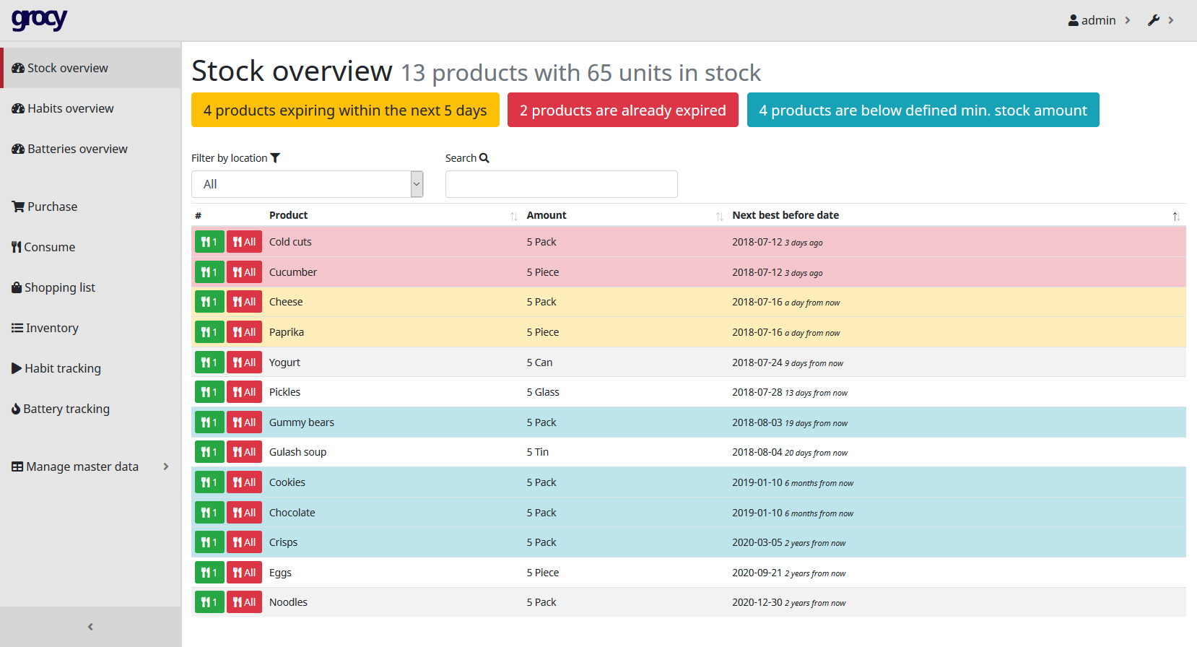Click the grocy logo
Image resolution: width=1197 pixels, height=647 pixels.
(x=39, y=19)
